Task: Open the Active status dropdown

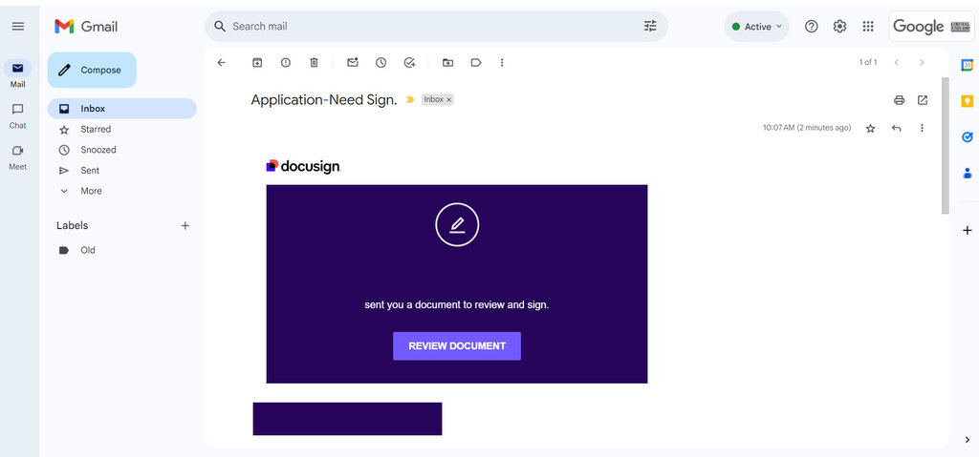Action: 757,26
